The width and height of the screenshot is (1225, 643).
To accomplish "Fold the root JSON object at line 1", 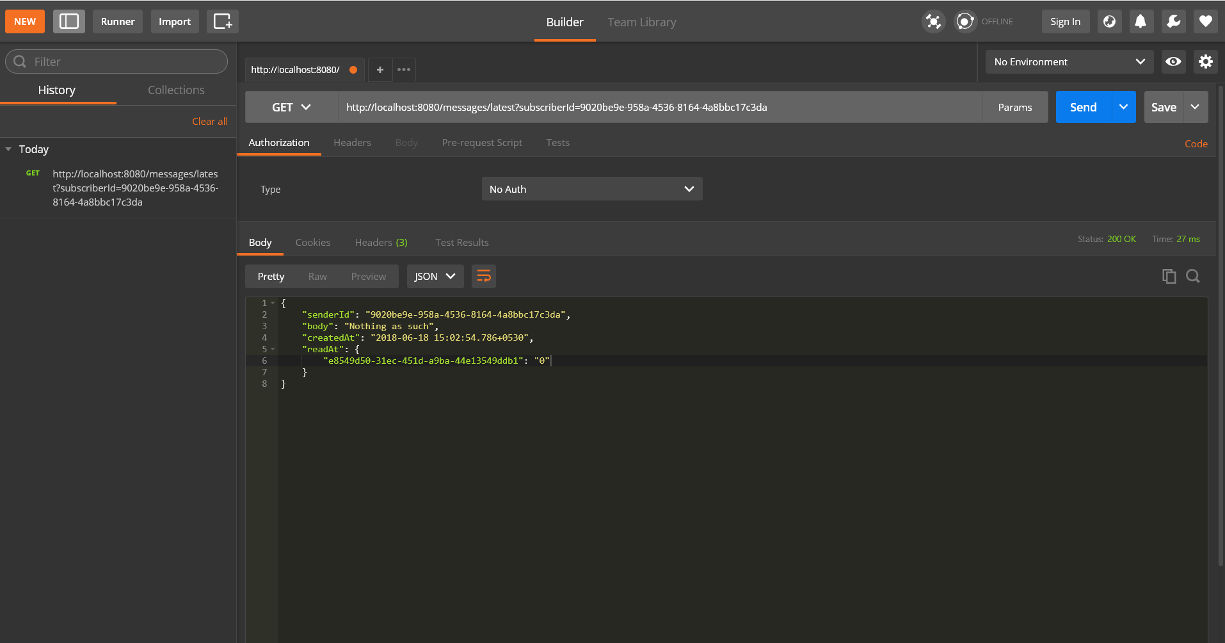I will (273, 303).
